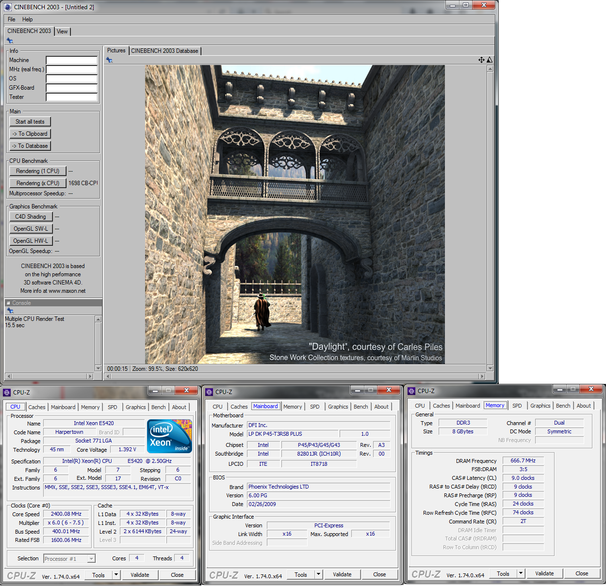Click the Harpertown code name value
The image size is (606, 586).
click(x=69, y=432)
